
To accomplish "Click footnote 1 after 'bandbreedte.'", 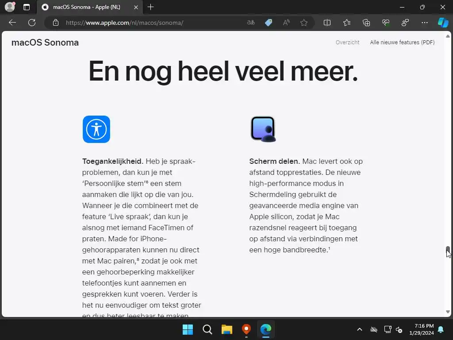I will [x=329, y=248].
